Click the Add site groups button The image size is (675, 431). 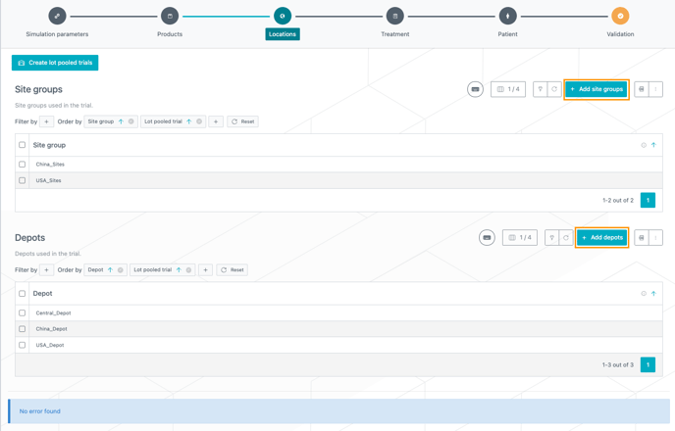coord(597,89)
